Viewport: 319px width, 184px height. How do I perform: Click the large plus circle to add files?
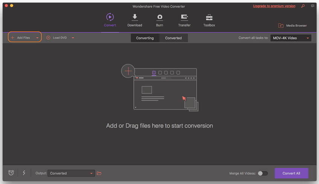128,71
